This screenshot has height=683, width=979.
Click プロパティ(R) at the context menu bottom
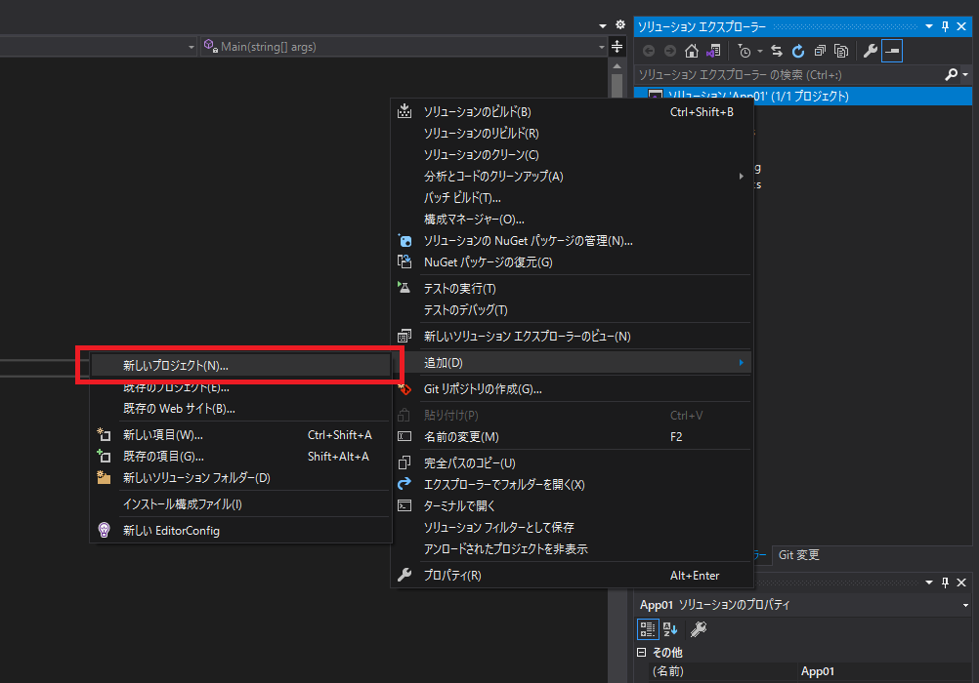452,576
